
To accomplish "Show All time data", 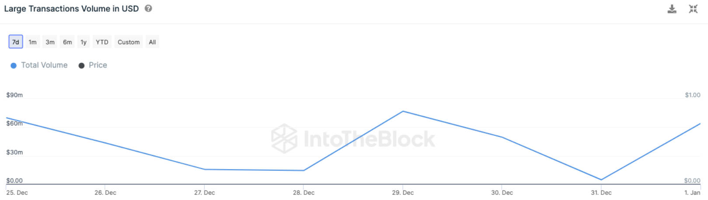I will coord(152,42).
